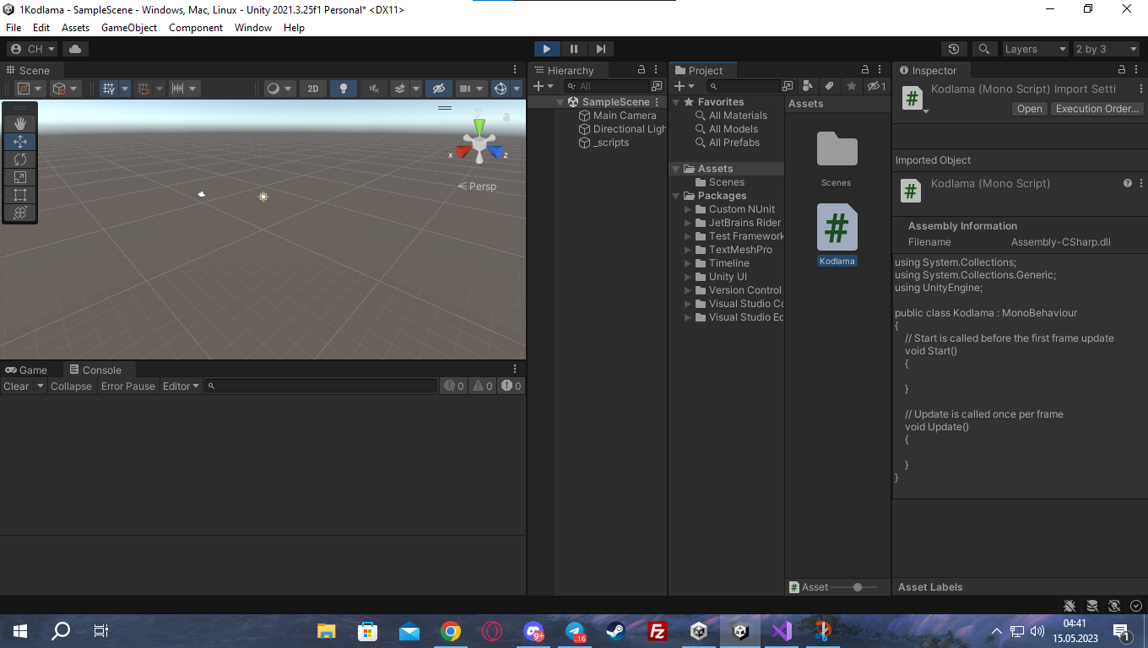Open the Assets menu
Image resolution: width=1148 pixels, height=648 pixels.
[x=75, y=27]
